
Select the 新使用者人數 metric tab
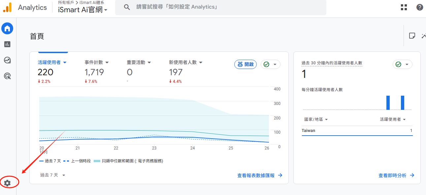click(x=185, y=62)
